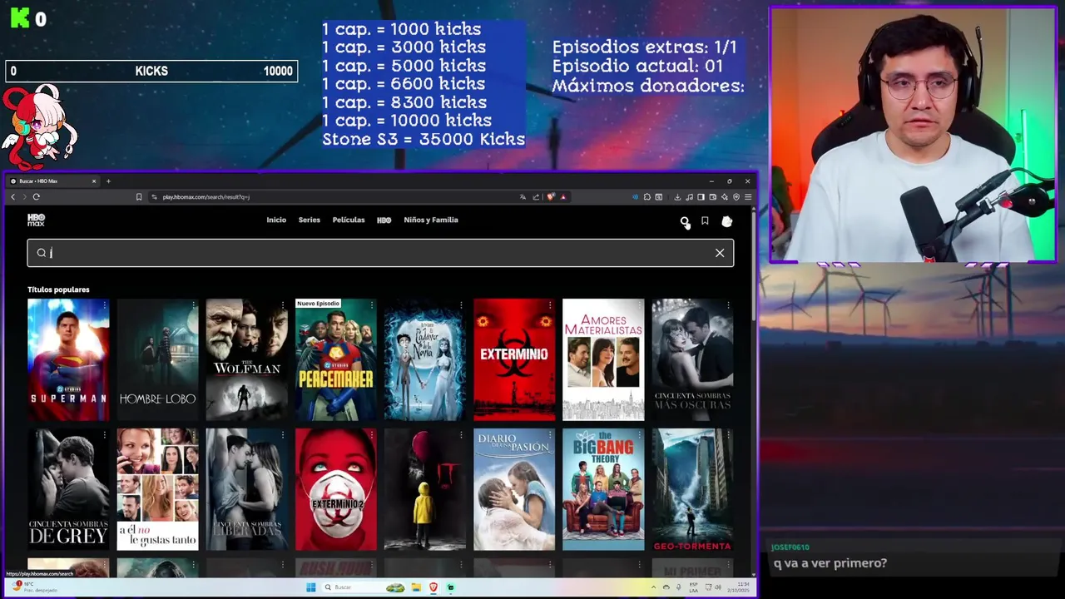The width and height of the screenshot is (1065, 599).
Task: Open the Superman poster
Action: click(68, 359)
